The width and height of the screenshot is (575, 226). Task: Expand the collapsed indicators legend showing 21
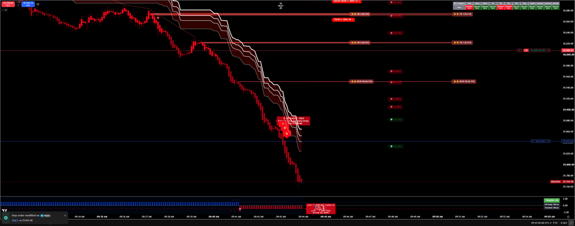(x=5, y=10)
